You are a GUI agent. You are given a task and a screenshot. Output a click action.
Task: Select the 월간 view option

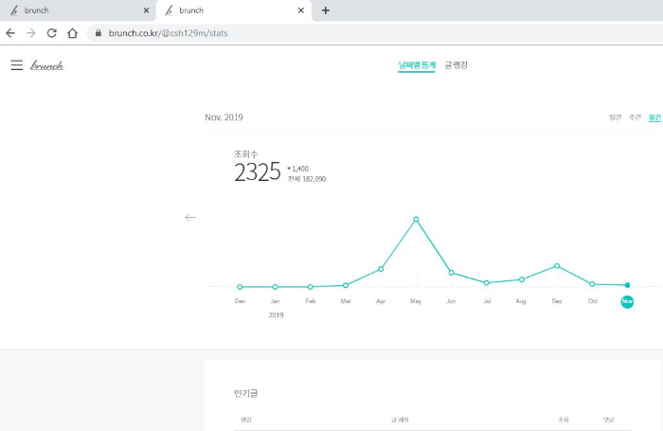(654, 117)
